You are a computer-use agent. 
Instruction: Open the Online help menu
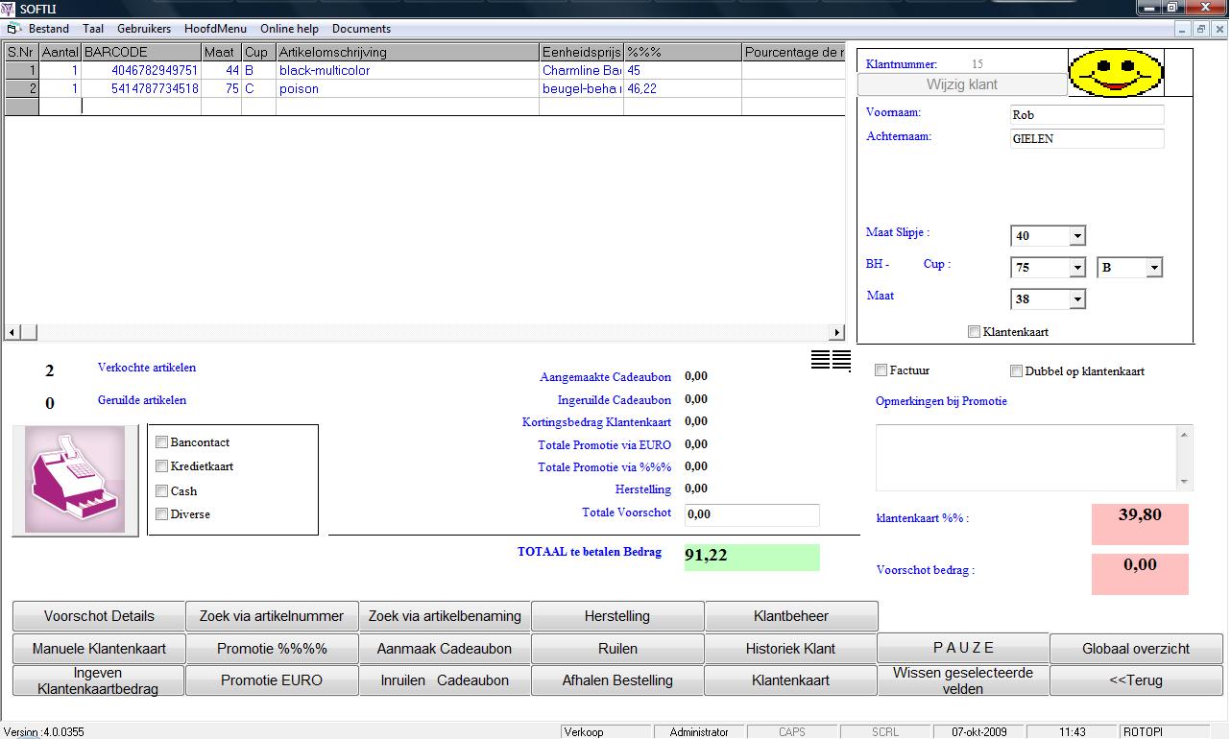[x=289, y=29]
